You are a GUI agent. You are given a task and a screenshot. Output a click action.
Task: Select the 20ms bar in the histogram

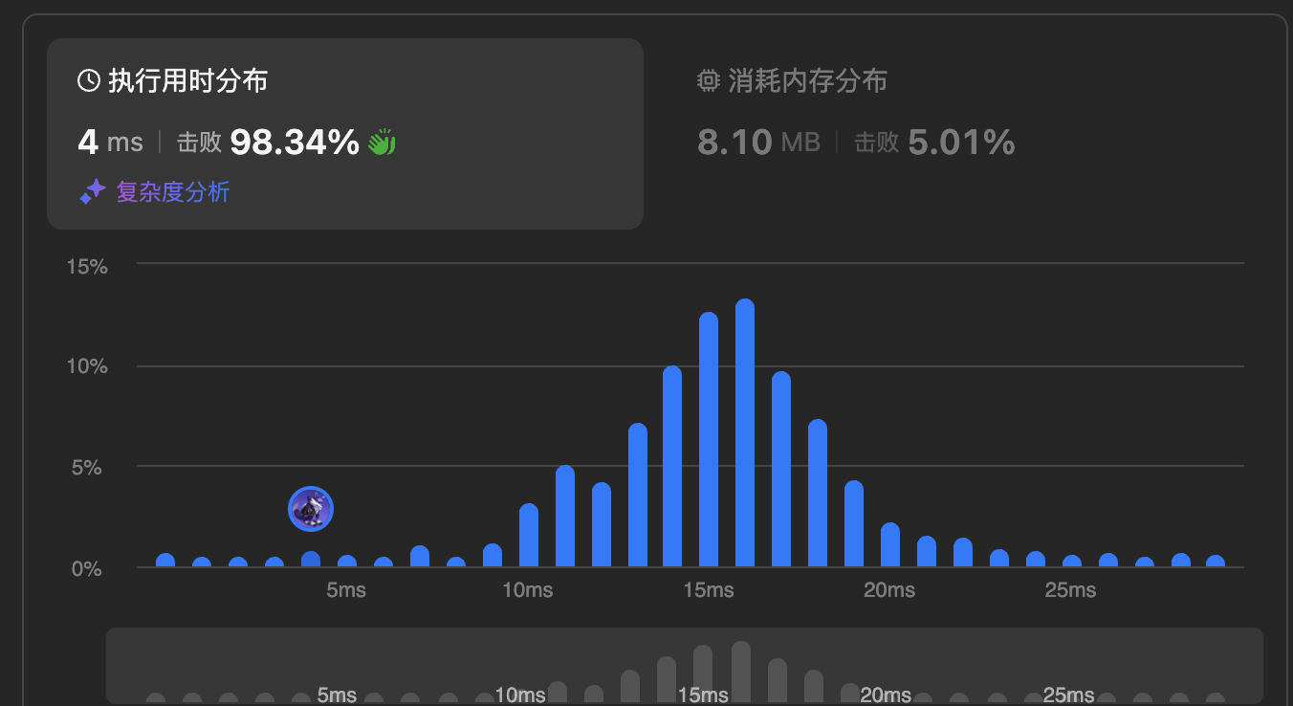890,545
